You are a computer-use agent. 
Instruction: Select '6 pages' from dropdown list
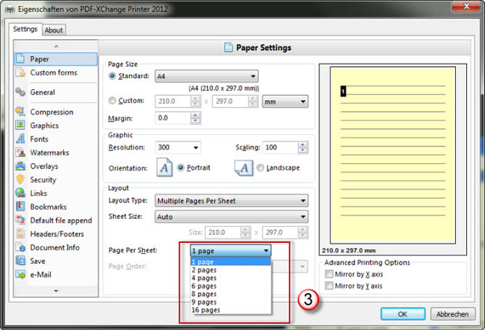tap(231, 286)
